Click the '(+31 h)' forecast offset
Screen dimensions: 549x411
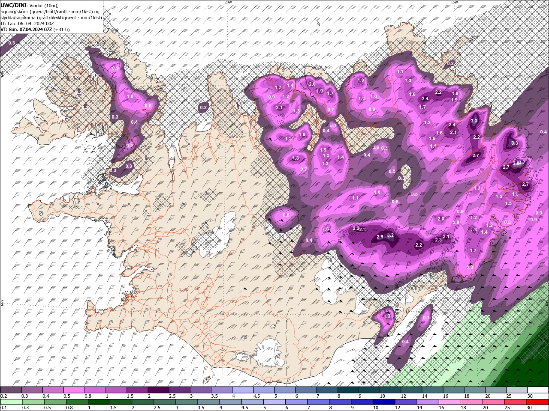tap(61, 30)
